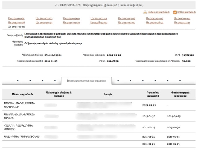Image resolution: width=198 pixels, height=150 pixels.
Task: Go to the 2020-06-01 date link
Action: tap(154, 23)
